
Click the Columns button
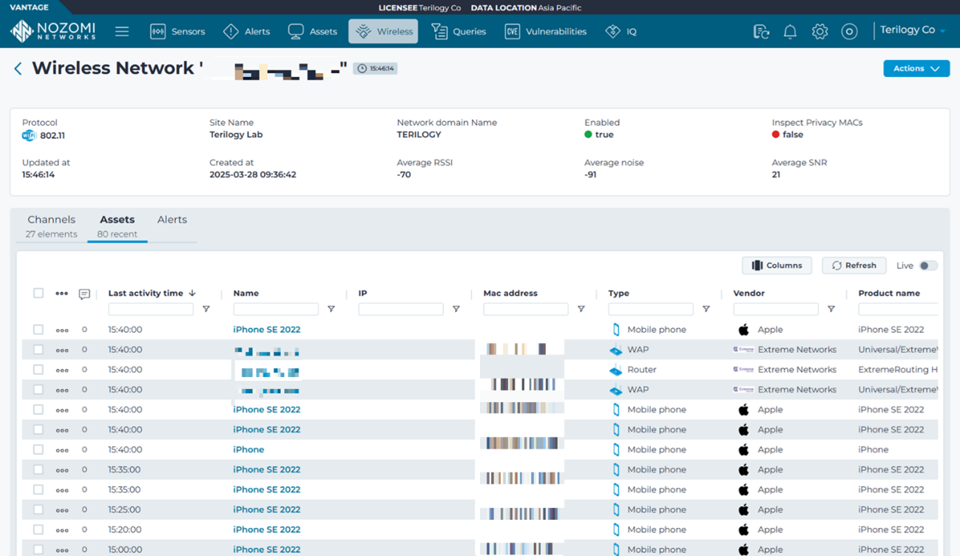[x=777, y=265]
